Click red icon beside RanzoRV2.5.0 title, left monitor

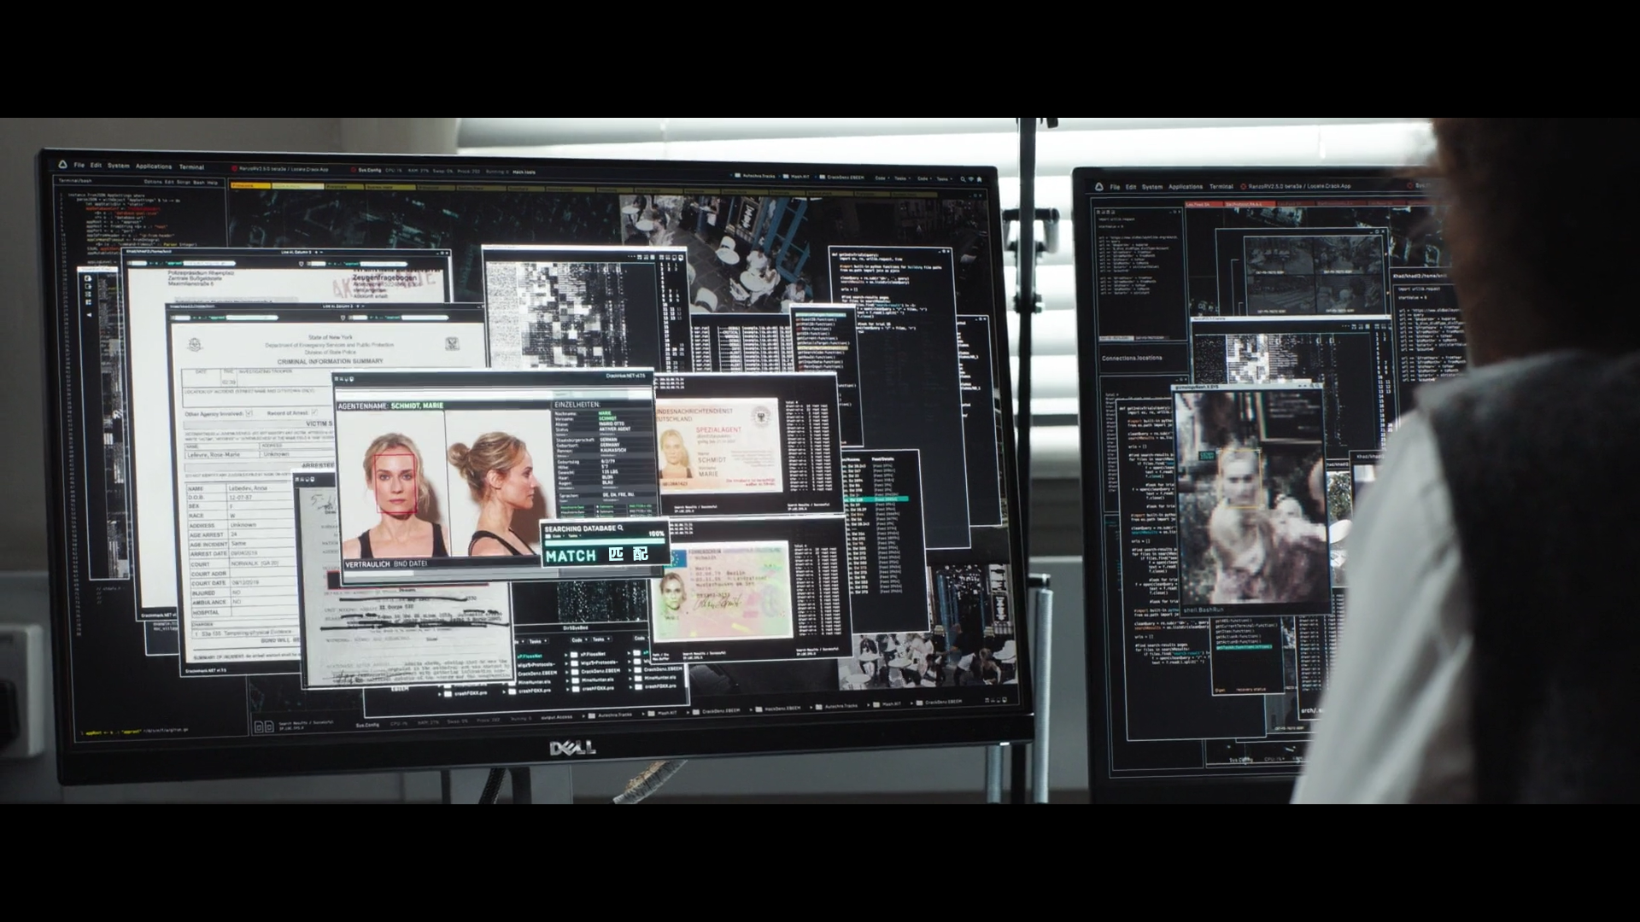pos(234,168)
